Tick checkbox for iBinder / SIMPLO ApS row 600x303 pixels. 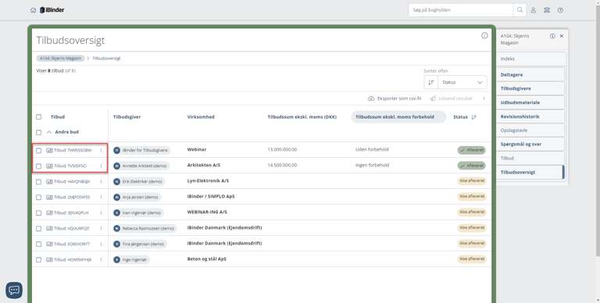[x=38, y=198]
